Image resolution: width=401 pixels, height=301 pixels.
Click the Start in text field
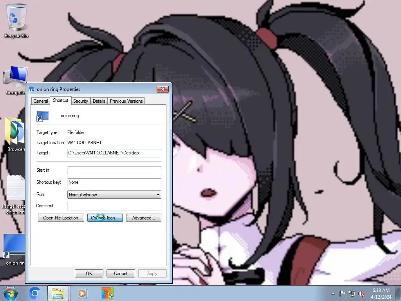114,170
